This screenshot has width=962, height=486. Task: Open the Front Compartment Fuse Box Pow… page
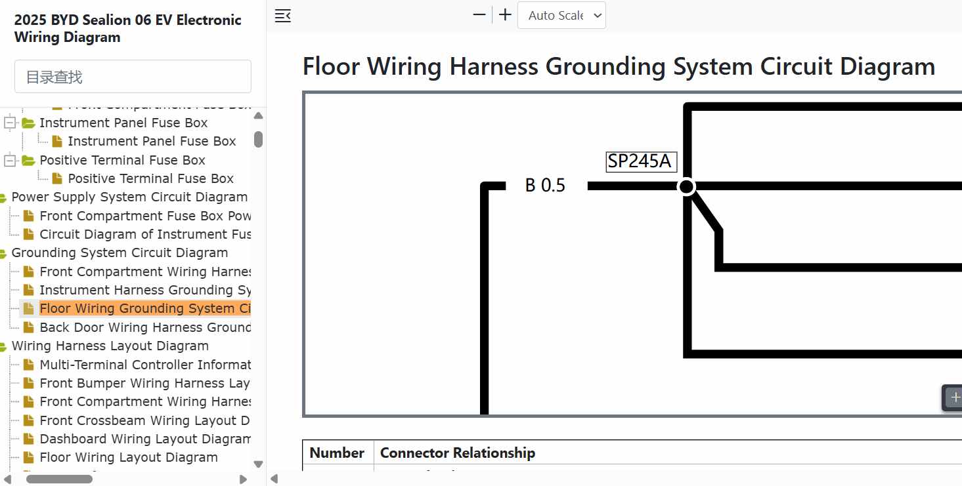[x=145, y=216]
